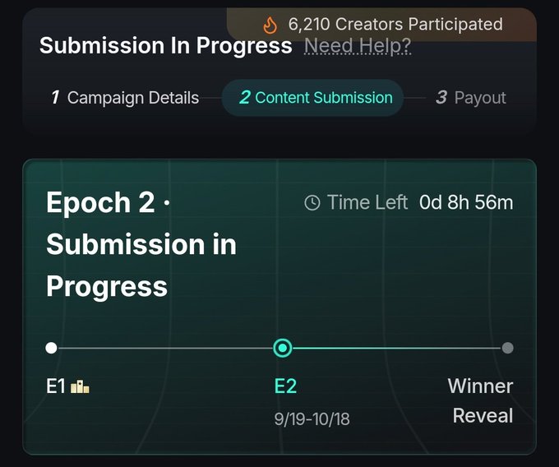This screenshot has height=467, width=559.
Task: Click the 0d 8h 56m countdown
Action: (466, 202)
